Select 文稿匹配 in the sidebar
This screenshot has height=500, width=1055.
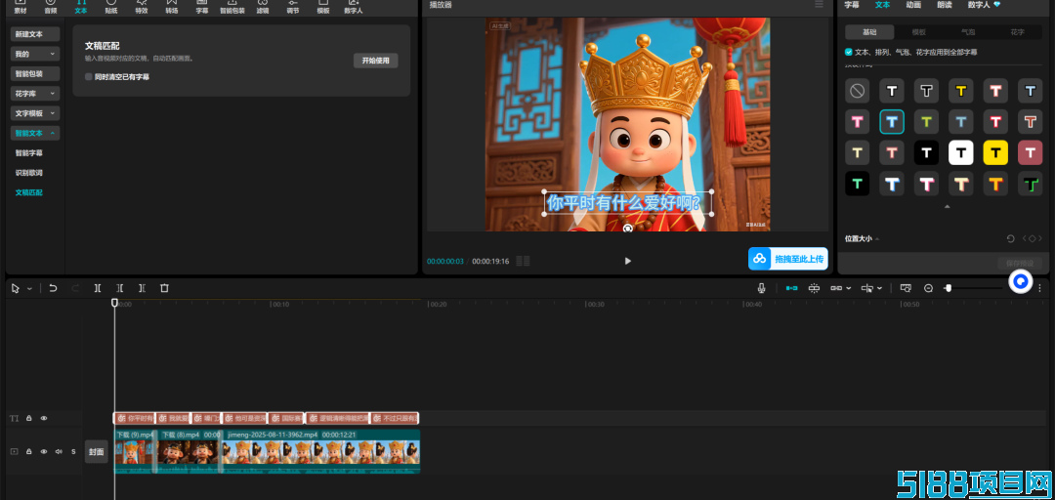pos(29,192)
